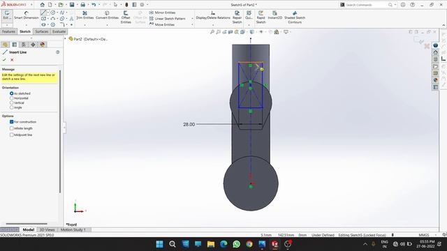Switch to Evaluate tab
The image size is (447, 251).
pyautogui.click(x=59, y=31)
